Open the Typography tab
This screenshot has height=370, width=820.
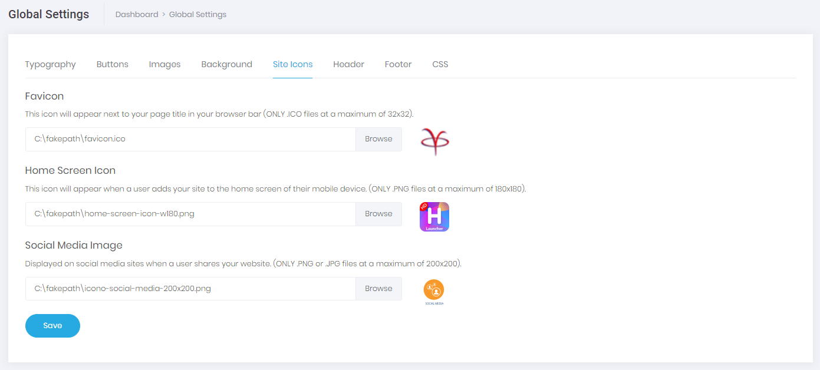[50, 64]
